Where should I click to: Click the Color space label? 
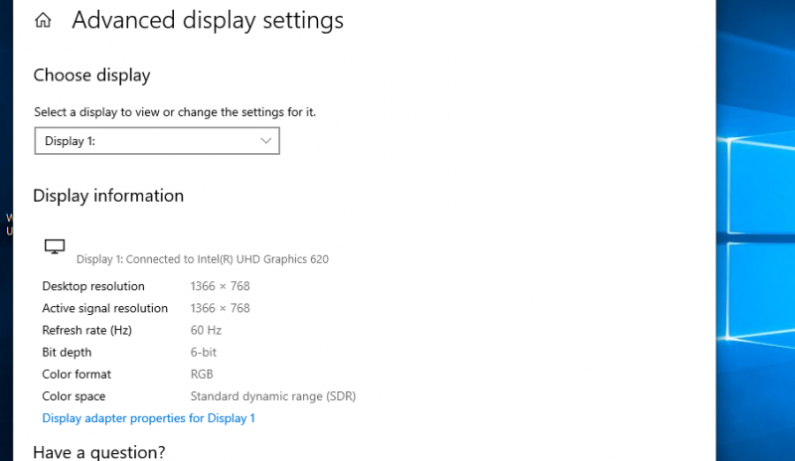pos(74,395)
